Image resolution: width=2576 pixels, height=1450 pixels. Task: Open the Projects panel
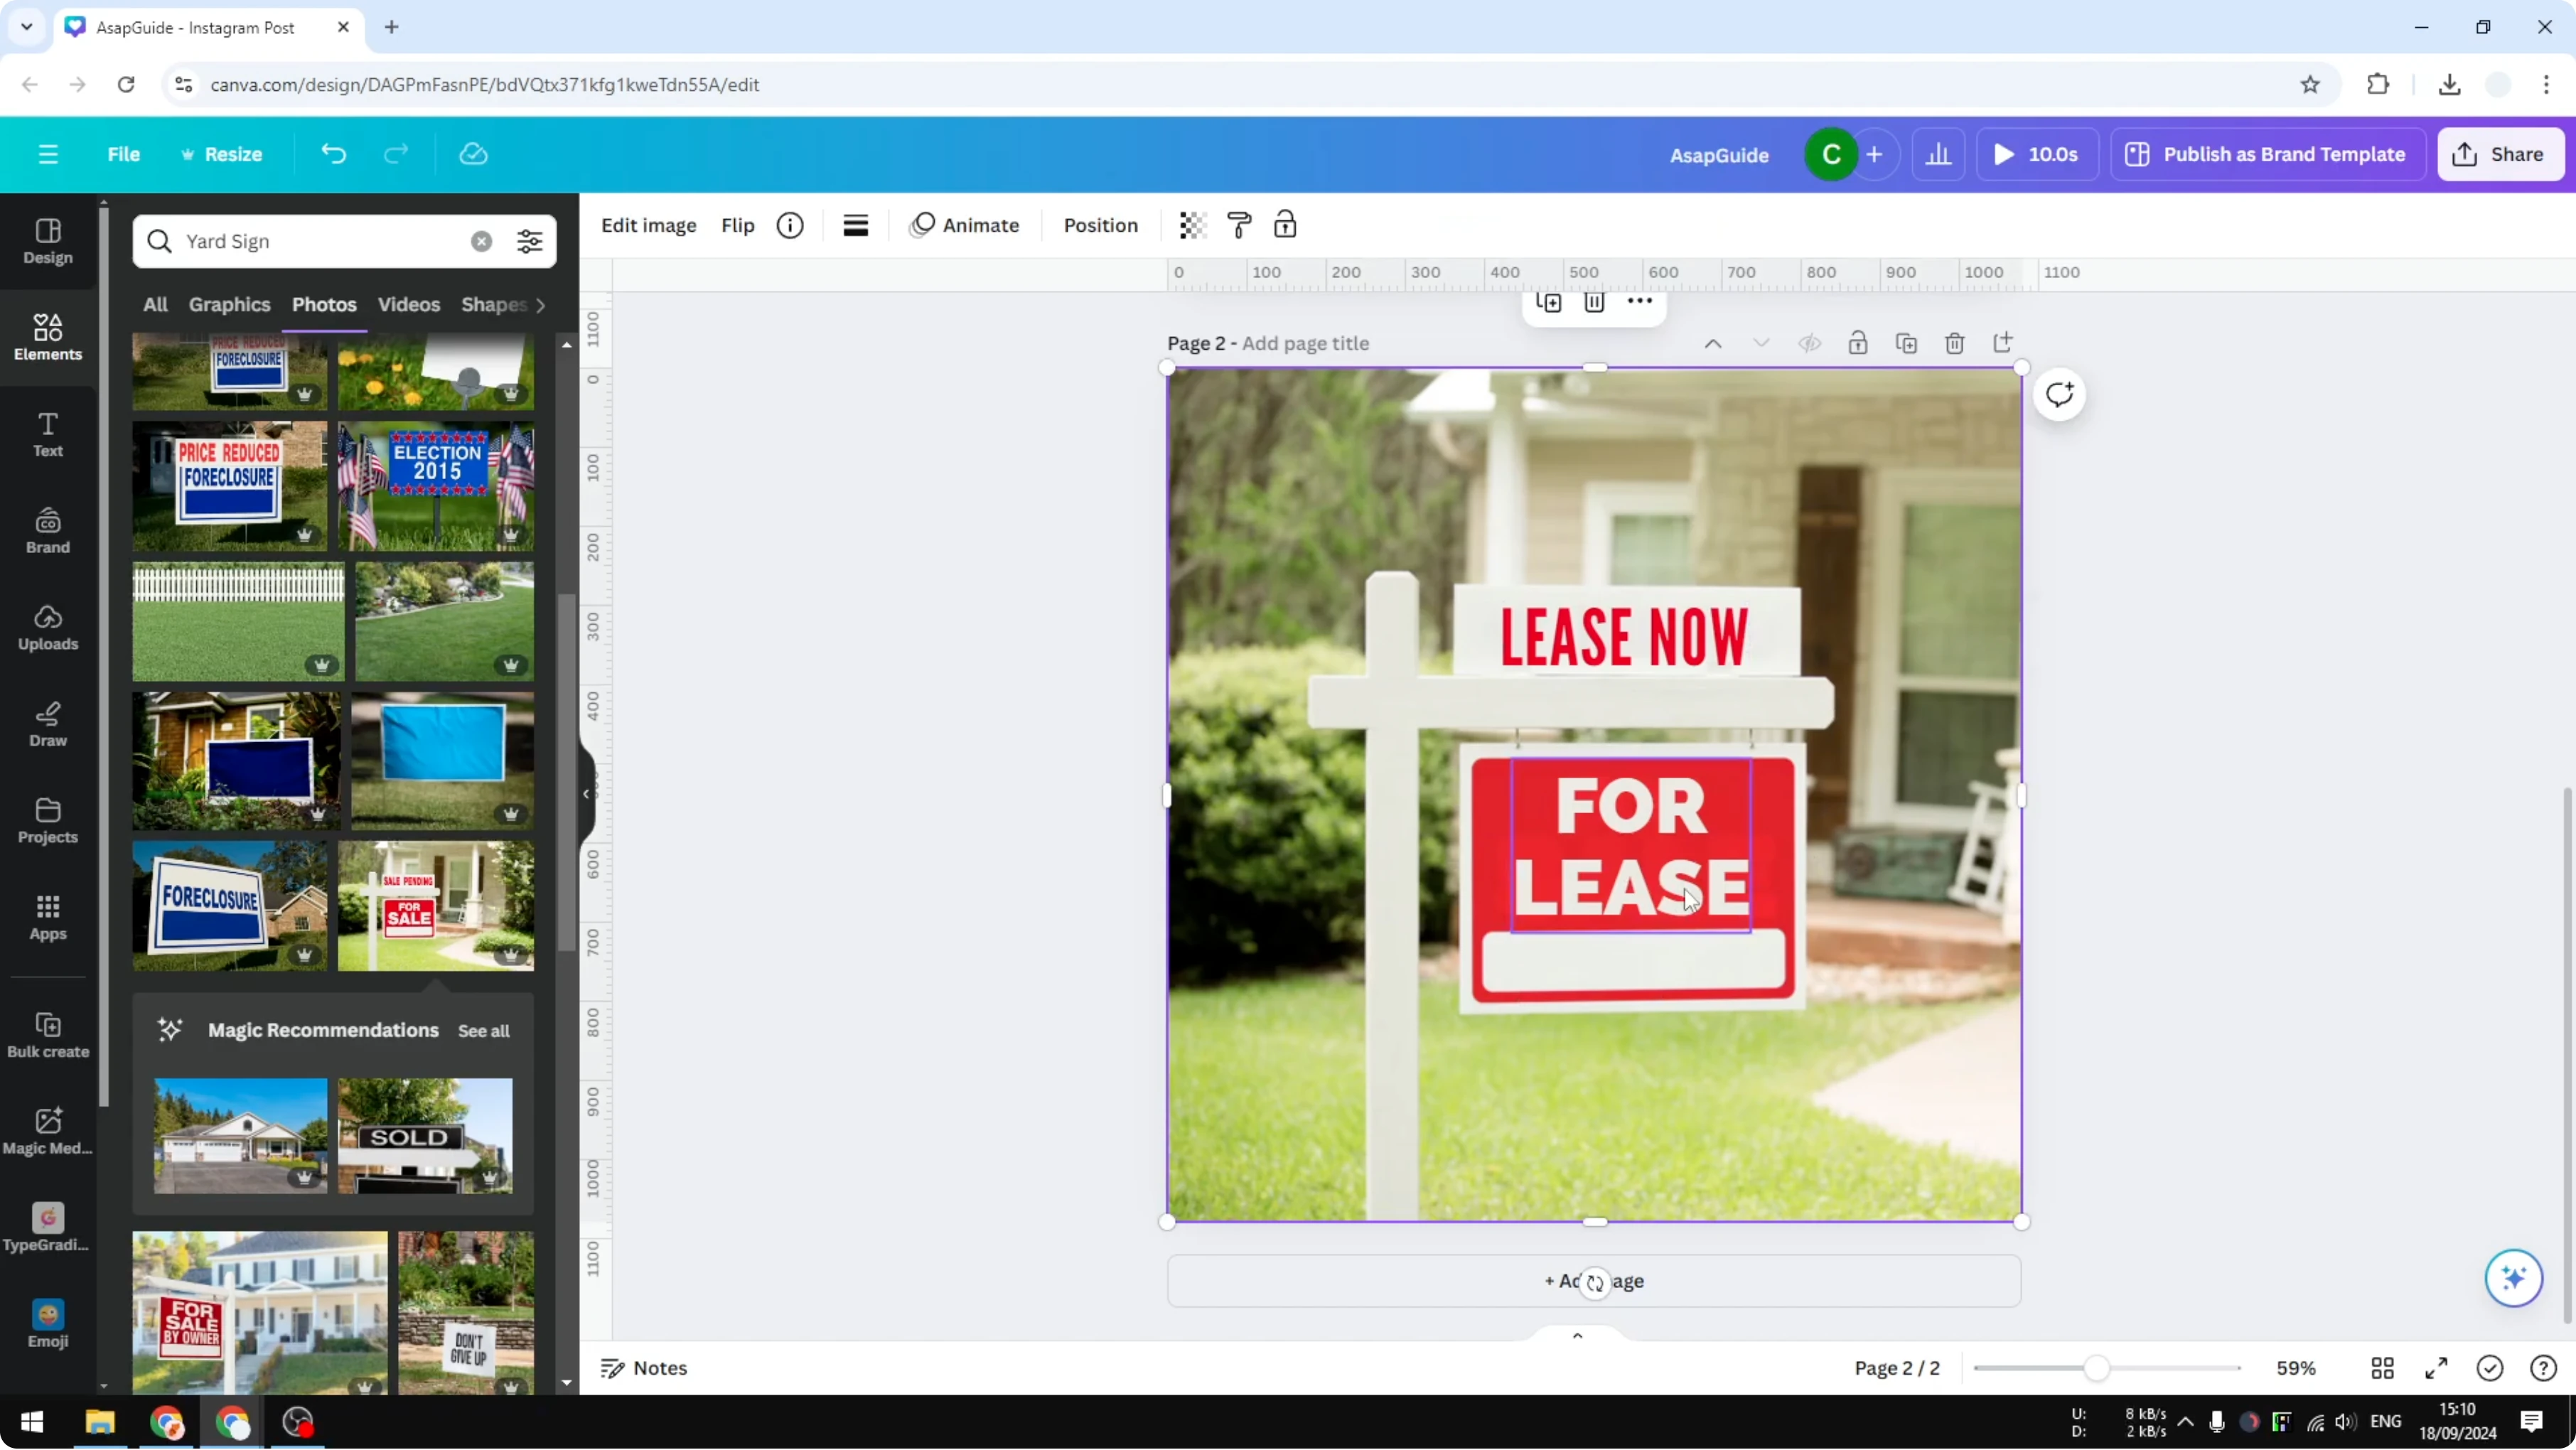(x=48, y=822)
